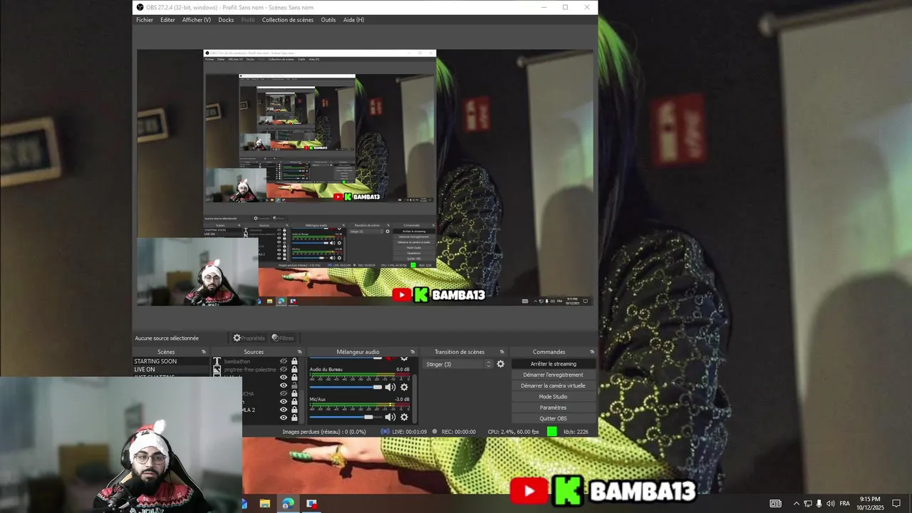Expand hidden tray icons chevron

(797, 504)
